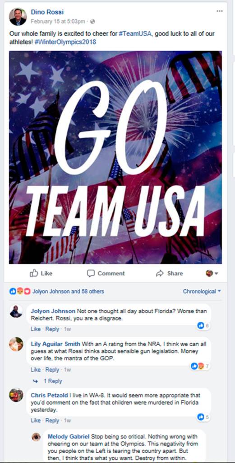
Task: View reactions on Jolyon Johnson's comment
Action: click(x=203, y=326)
